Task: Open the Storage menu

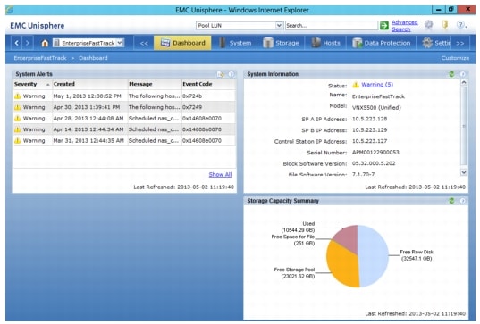Action: pyautogui.click(x=281, y=43)
